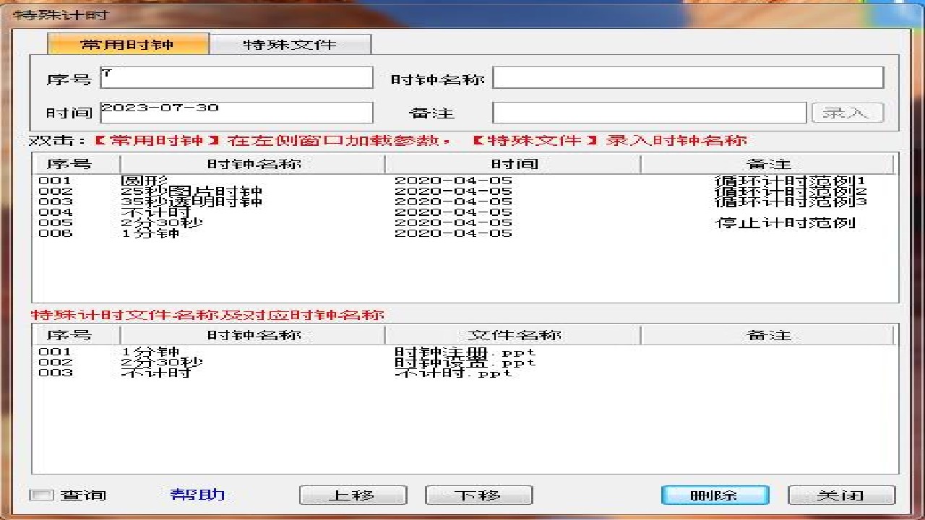This screenshot has width=925, height=520.
Task: Select the 常用时钟 tab
Action: click(128, 44)
